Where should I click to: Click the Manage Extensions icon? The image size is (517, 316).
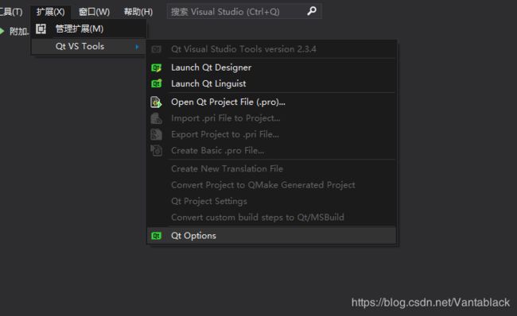point(41,29)
